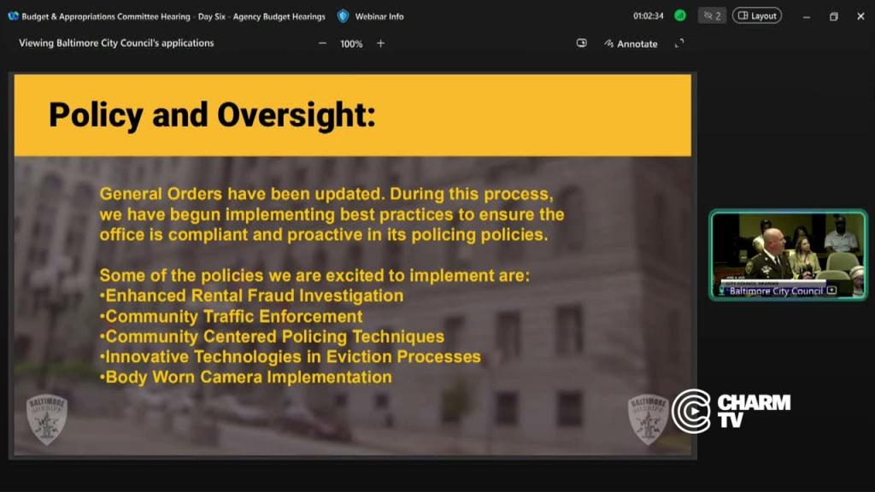Click the Webinar Info label
The image size is (875, 492).
click(379, 17)
